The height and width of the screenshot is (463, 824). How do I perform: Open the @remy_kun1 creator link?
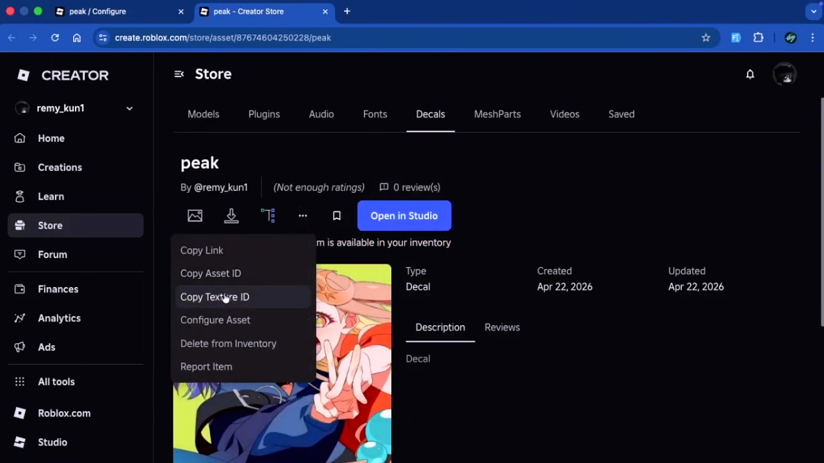(221, 187)
